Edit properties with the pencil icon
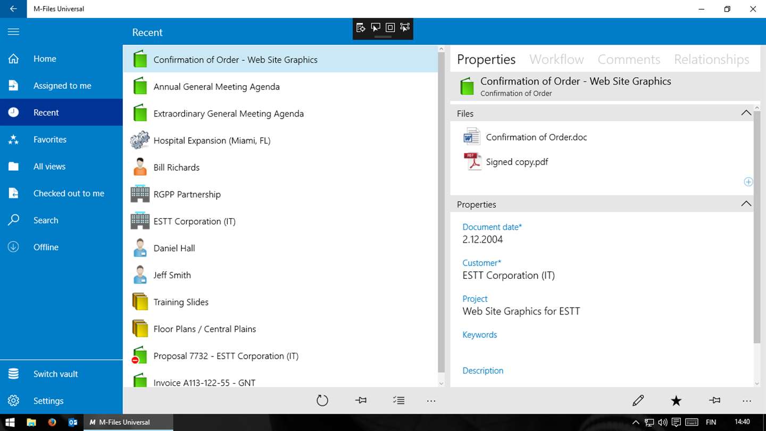This screenshot has width=766, height=431. click(x=638, y=401)
